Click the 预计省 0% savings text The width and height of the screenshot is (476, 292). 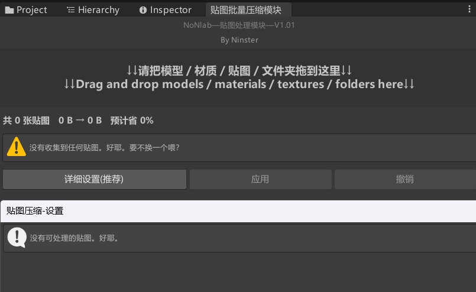coord(132,121)
